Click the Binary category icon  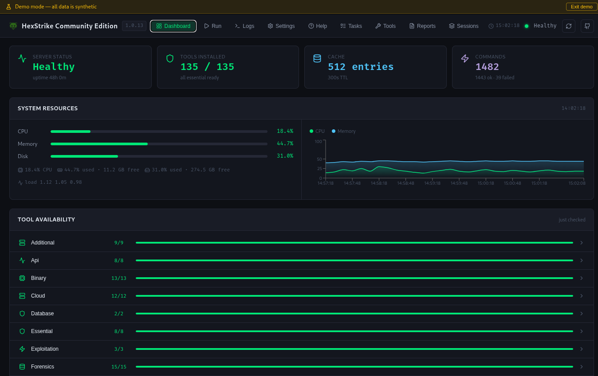tap(22, 278)
